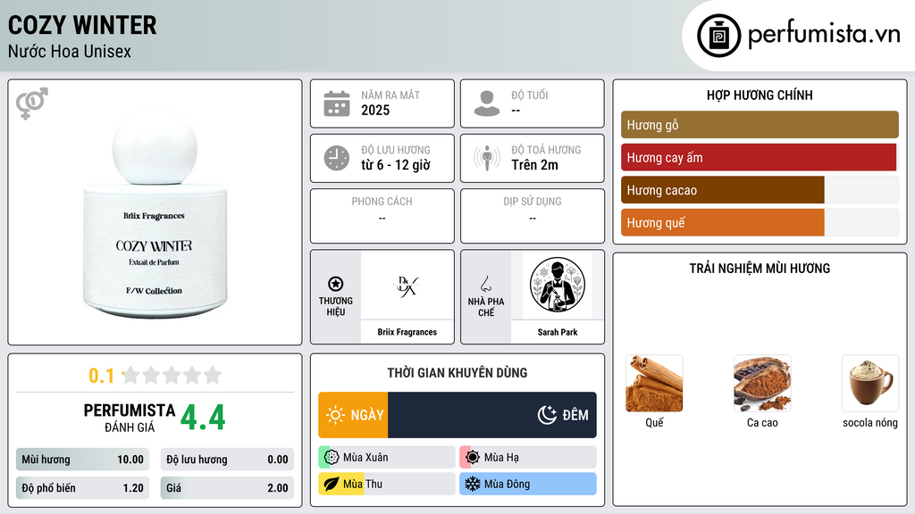Screen dimensions: 915x514
Task: Click the Sarah Park perfumer name link
Action: click(x=558, y=332)
